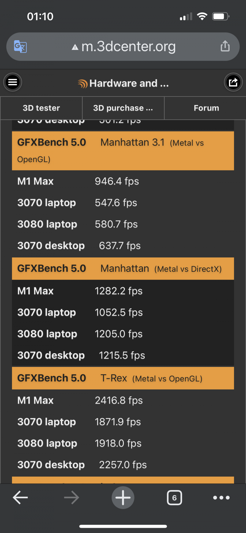Tap the forward navigation arrow
This screenshot has width=246, height=533.
point(72,497)
